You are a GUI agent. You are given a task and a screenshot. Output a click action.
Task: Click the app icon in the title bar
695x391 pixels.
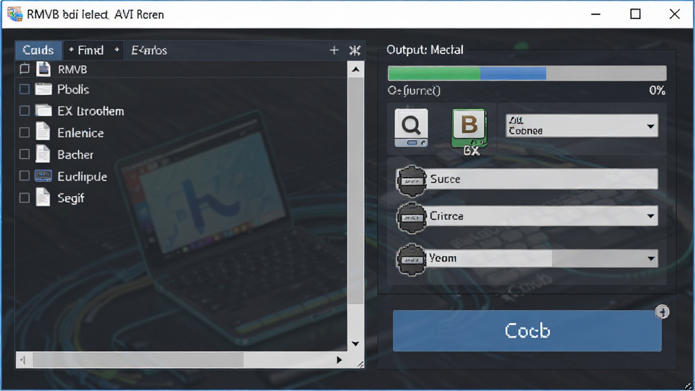pyautogui.click(x=15, y=14)
